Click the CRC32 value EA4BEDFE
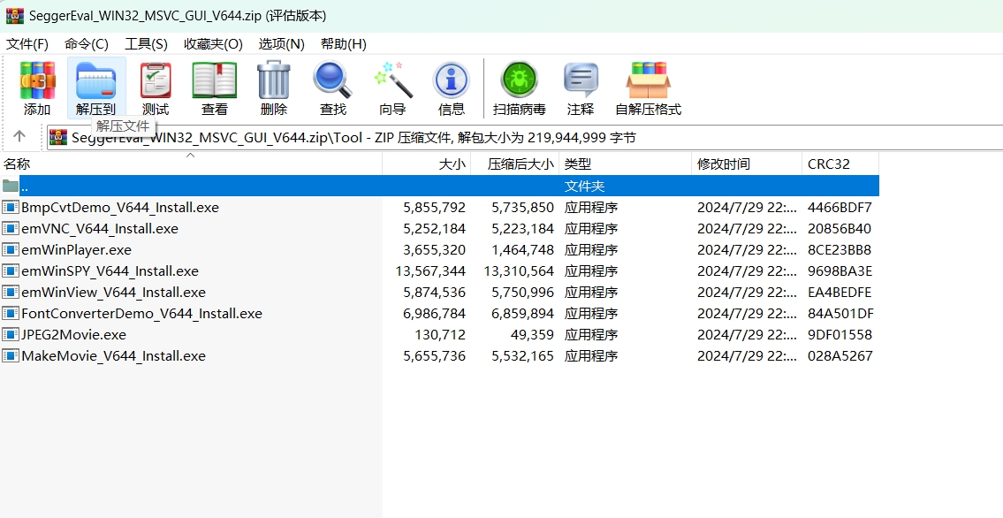Image resolution: width=1003 pixels, height=518 pixels. coord(840,293)
